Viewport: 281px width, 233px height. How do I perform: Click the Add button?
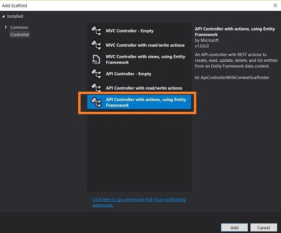coord(235,228)
